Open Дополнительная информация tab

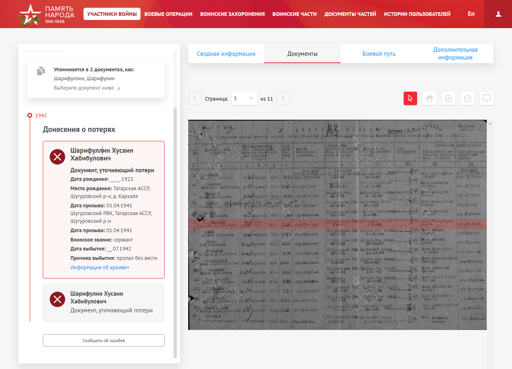[x=455, y=54]
